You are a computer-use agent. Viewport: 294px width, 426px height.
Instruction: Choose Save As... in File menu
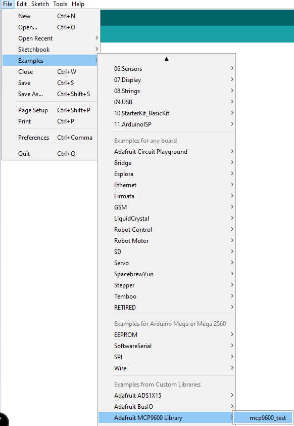[x=51, y=94]
